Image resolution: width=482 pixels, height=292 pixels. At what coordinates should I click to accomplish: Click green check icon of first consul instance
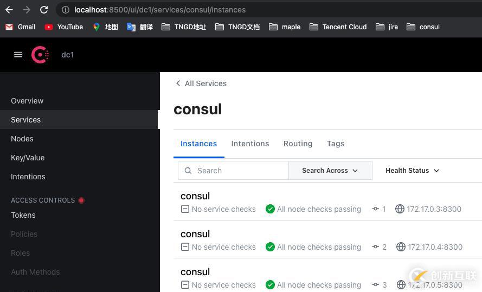point(270,209)
